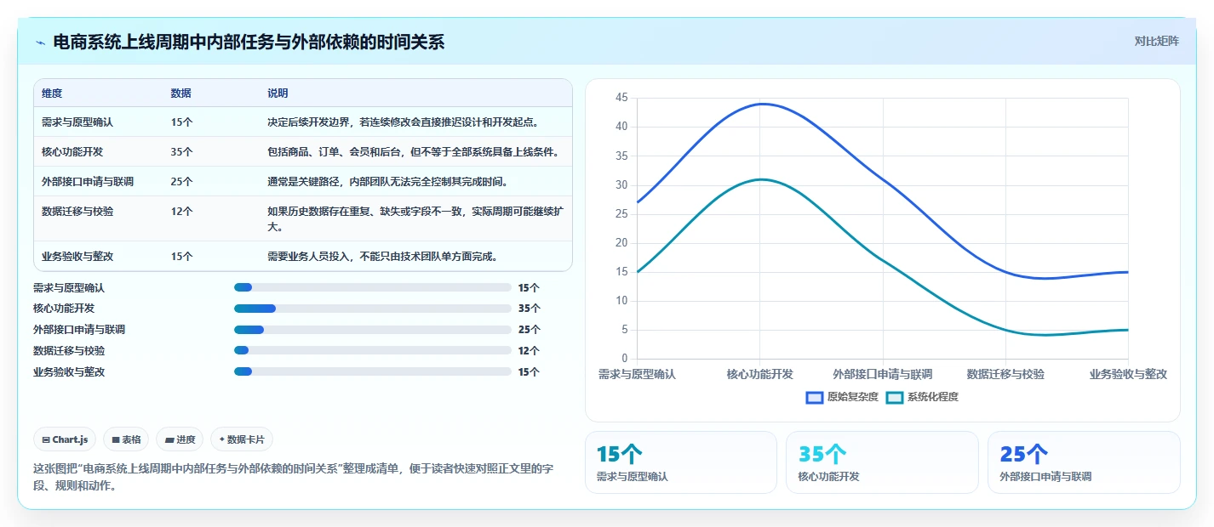Click the 外部接口申请与联调 progress bar

coord(372,329)
